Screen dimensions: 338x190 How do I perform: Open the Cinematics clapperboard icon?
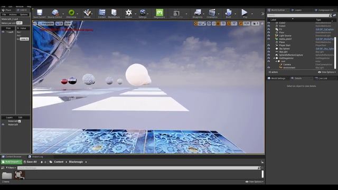pyautogui.click(x=212, y=14)
